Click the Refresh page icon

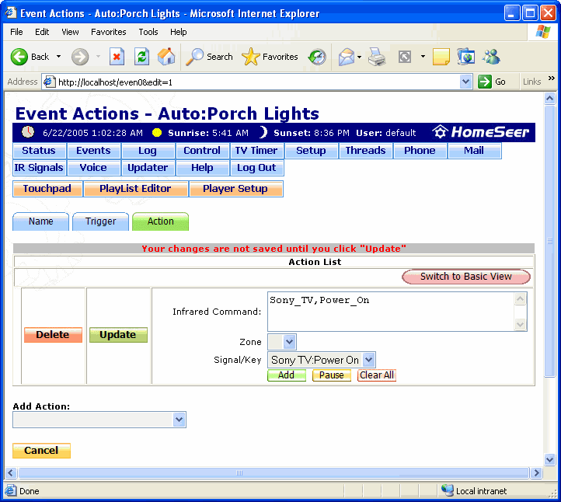[141, 57]
